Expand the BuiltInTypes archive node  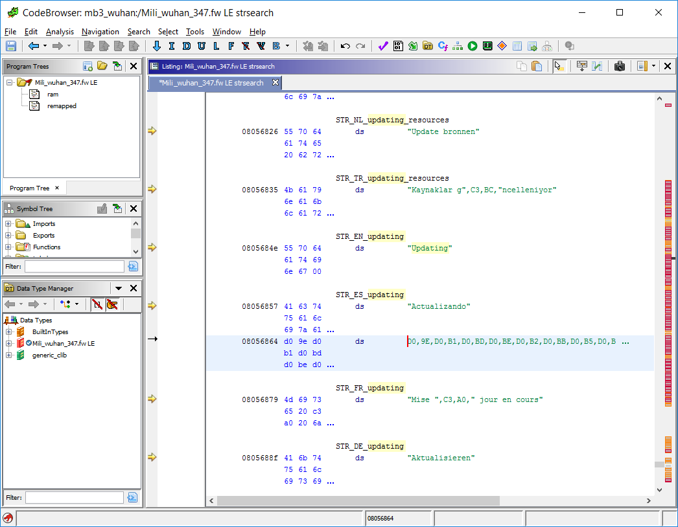8,331
